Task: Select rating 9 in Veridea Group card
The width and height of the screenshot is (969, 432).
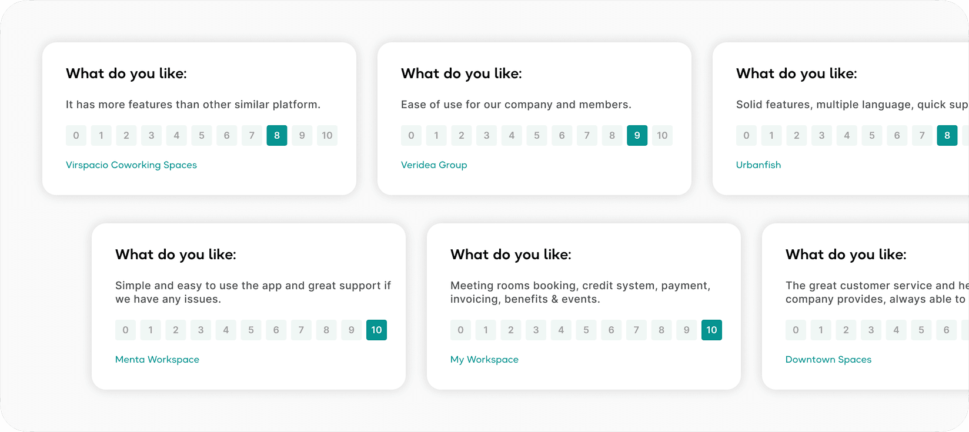Action: pos(637,136)
